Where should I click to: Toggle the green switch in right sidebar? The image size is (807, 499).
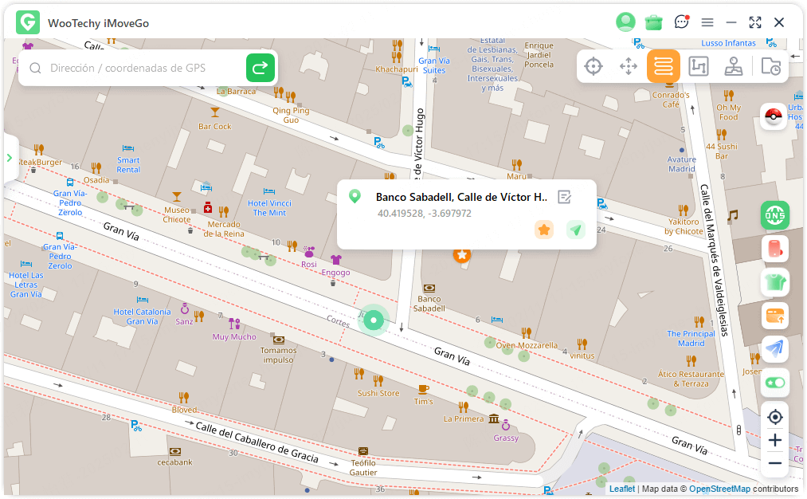point(774,383)
